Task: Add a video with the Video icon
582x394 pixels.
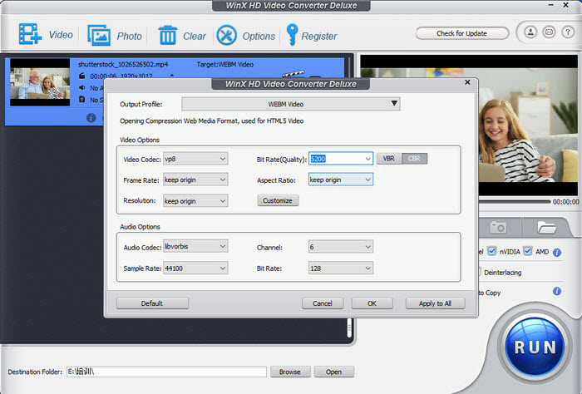Action: [30, 34]
